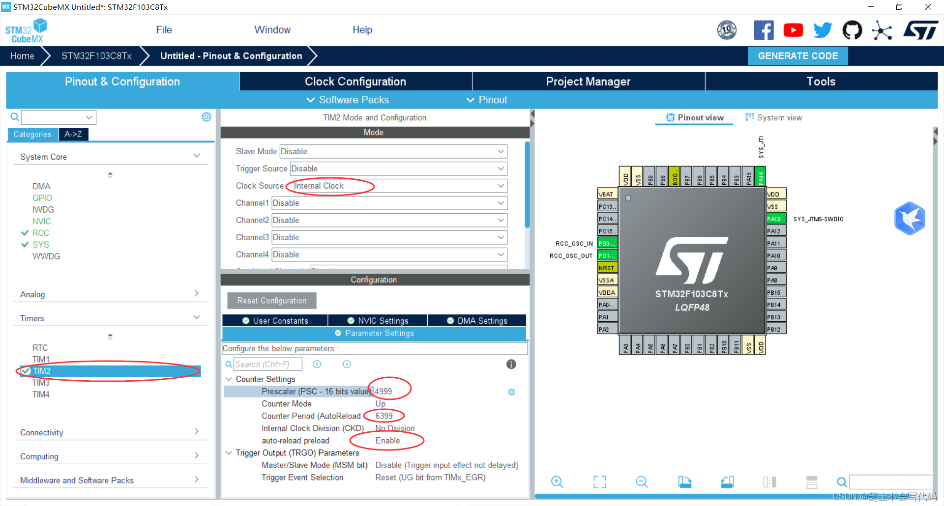Open the ST community network icon
This screenshot has width=944, height=506.
pos(882,30)
